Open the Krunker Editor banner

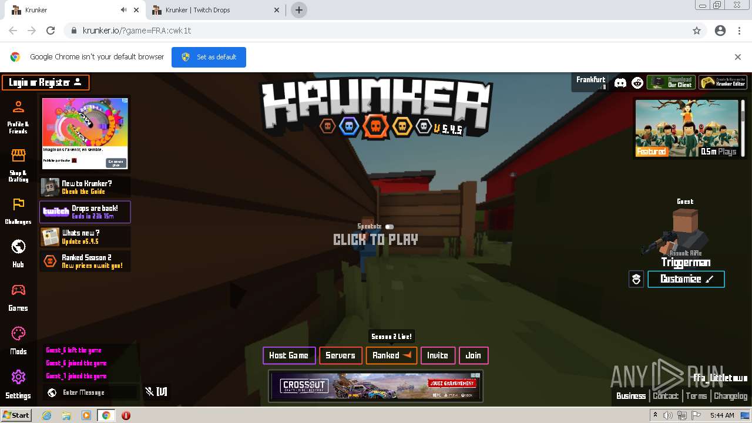[x=723, y=82]
